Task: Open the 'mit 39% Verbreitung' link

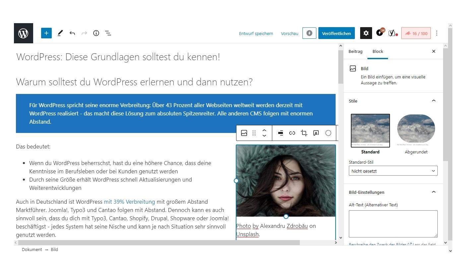Action: (x=129, y=202)
